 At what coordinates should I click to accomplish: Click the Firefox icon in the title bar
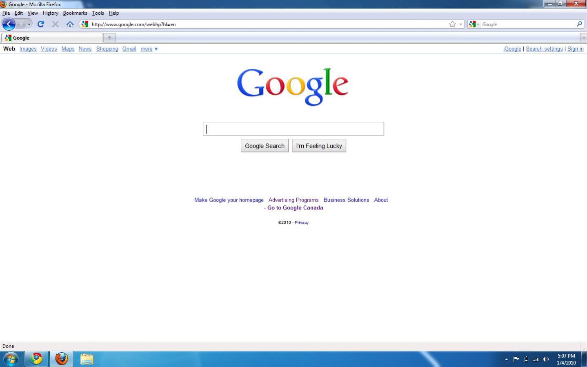3,4
